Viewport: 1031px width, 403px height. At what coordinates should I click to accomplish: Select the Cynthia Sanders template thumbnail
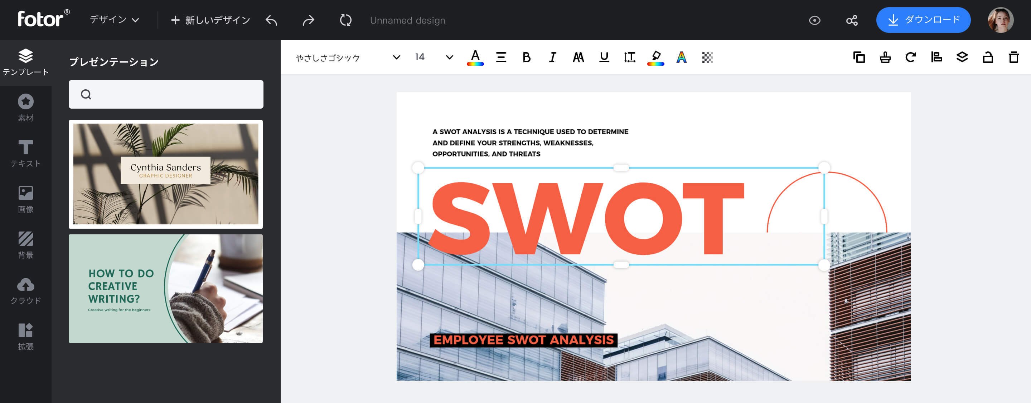click(x=166, y=174)
